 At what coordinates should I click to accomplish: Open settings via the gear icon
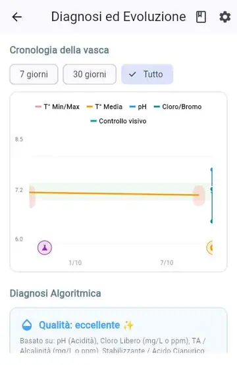225,17
